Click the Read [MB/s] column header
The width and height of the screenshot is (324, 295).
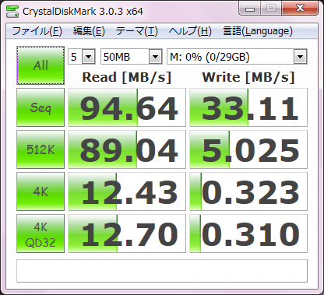pos(127,77)
